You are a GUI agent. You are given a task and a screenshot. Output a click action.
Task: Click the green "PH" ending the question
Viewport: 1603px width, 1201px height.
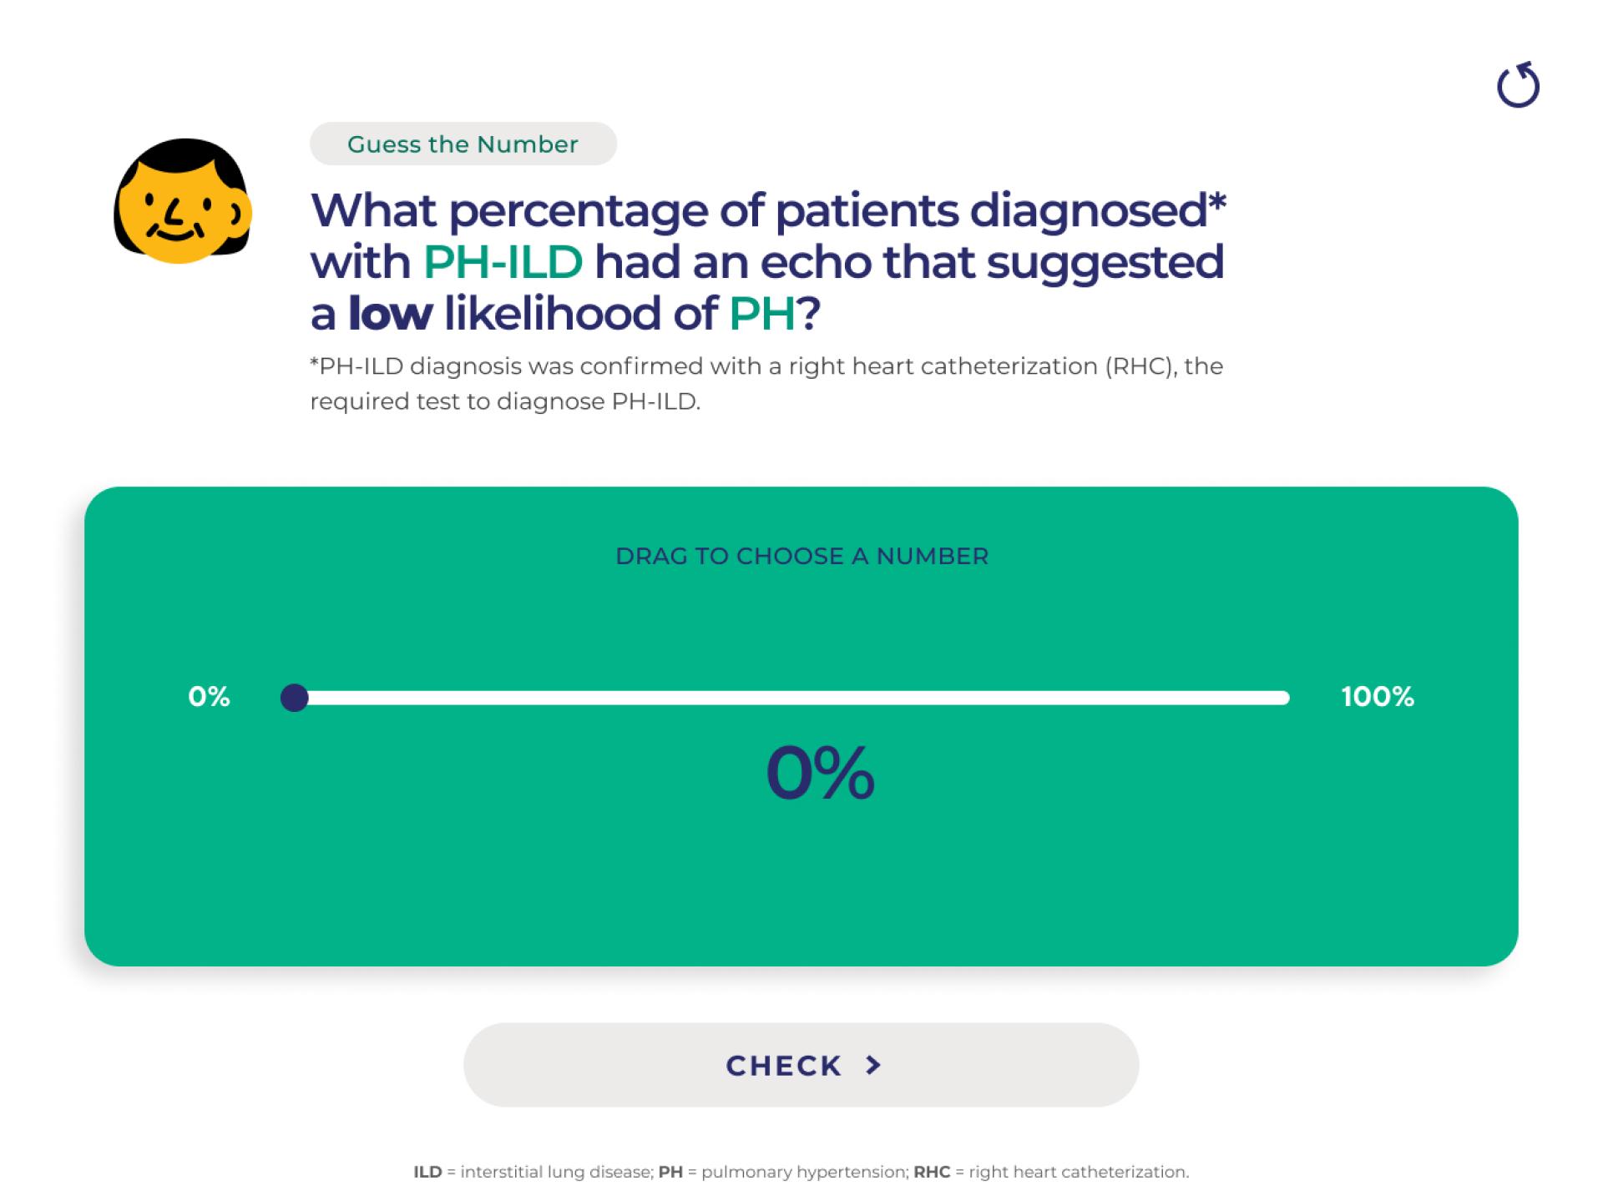(x=762, y=314)
